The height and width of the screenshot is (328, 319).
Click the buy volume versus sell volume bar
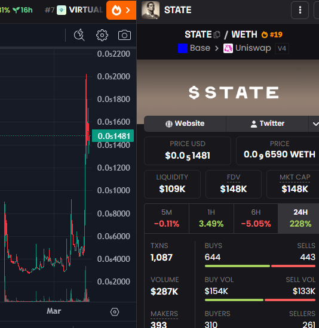(x=260, y=300)
